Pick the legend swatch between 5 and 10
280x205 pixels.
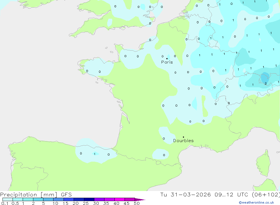tap(48, 199)
